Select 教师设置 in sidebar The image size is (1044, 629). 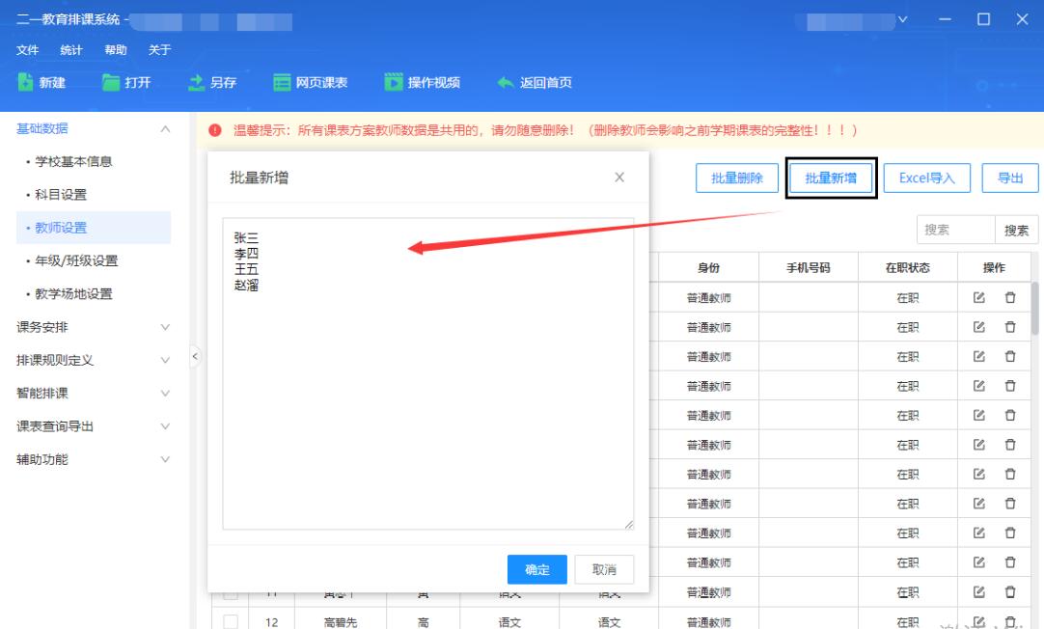pyautogui.click(x=94, y=228)
